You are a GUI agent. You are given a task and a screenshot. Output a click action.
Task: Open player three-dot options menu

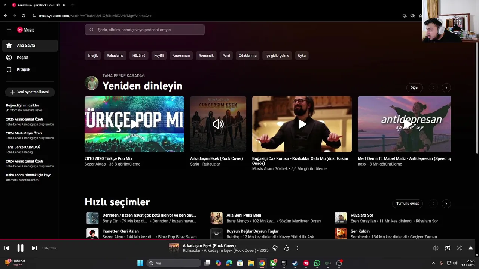[298, 248]
